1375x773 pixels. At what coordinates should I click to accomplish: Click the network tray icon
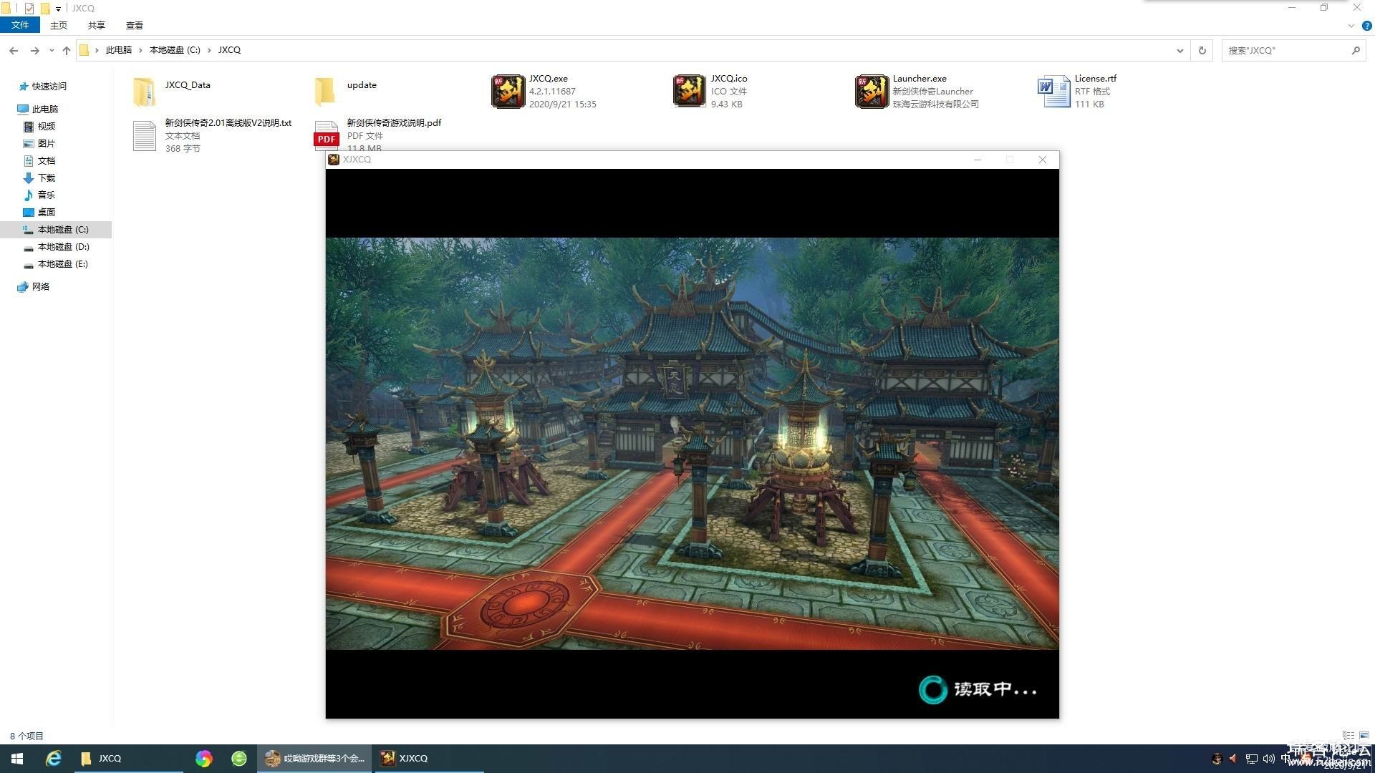point(1251,759)
